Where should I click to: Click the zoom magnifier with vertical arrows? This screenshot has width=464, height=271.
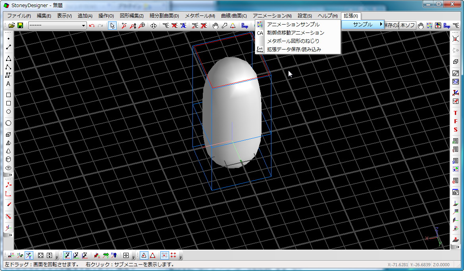[x=133, y=26]
